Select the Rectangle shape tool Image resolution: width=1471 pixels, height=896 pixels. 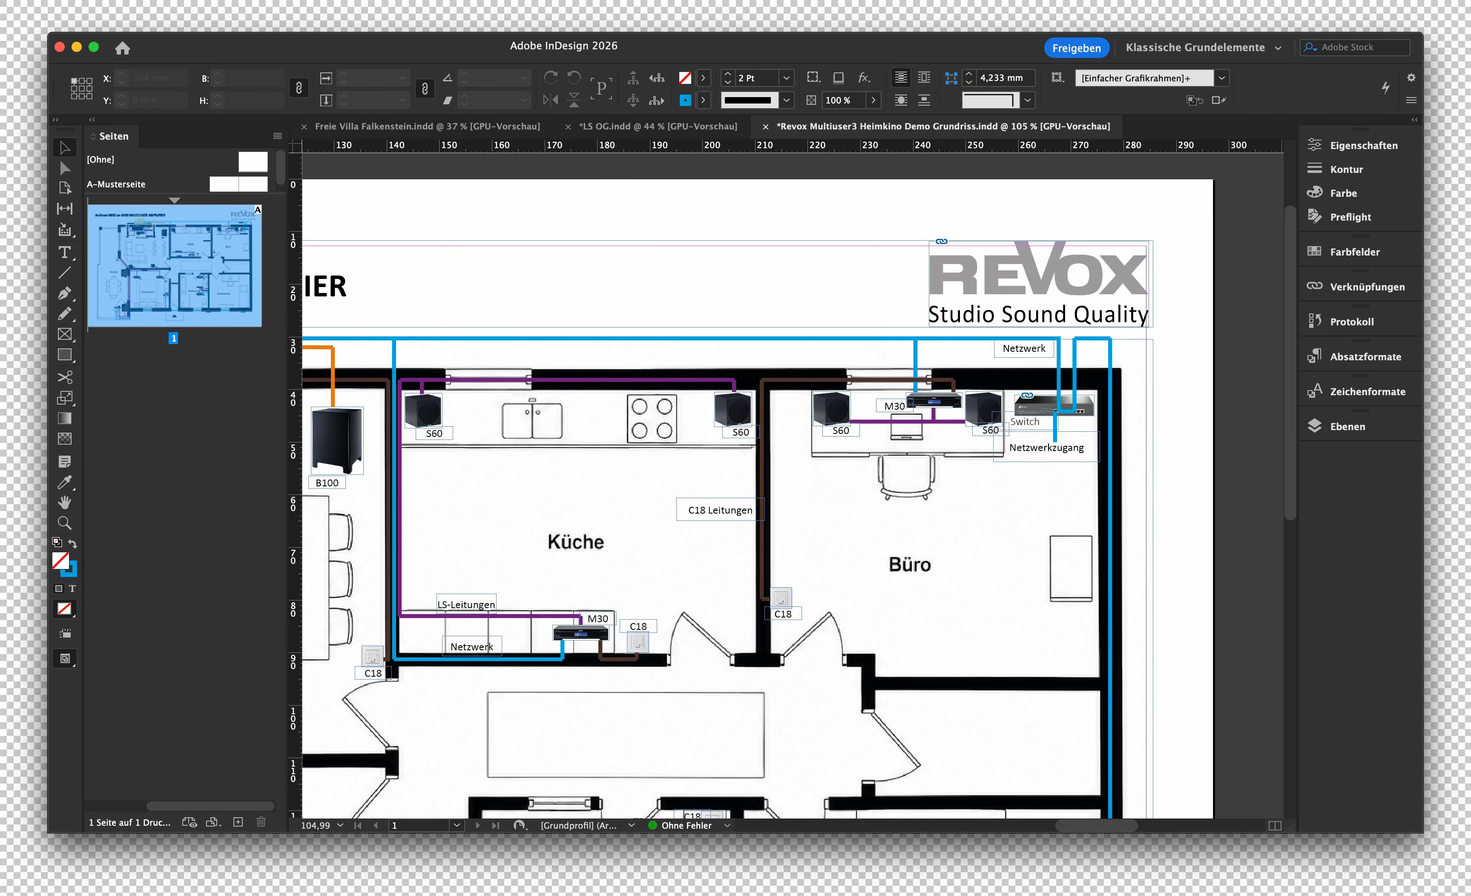click(x=64, y=355)
